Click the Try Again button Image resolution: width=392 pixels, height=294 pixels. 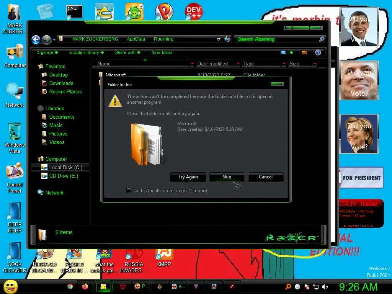pyautogui.click(x=188, y=177)
